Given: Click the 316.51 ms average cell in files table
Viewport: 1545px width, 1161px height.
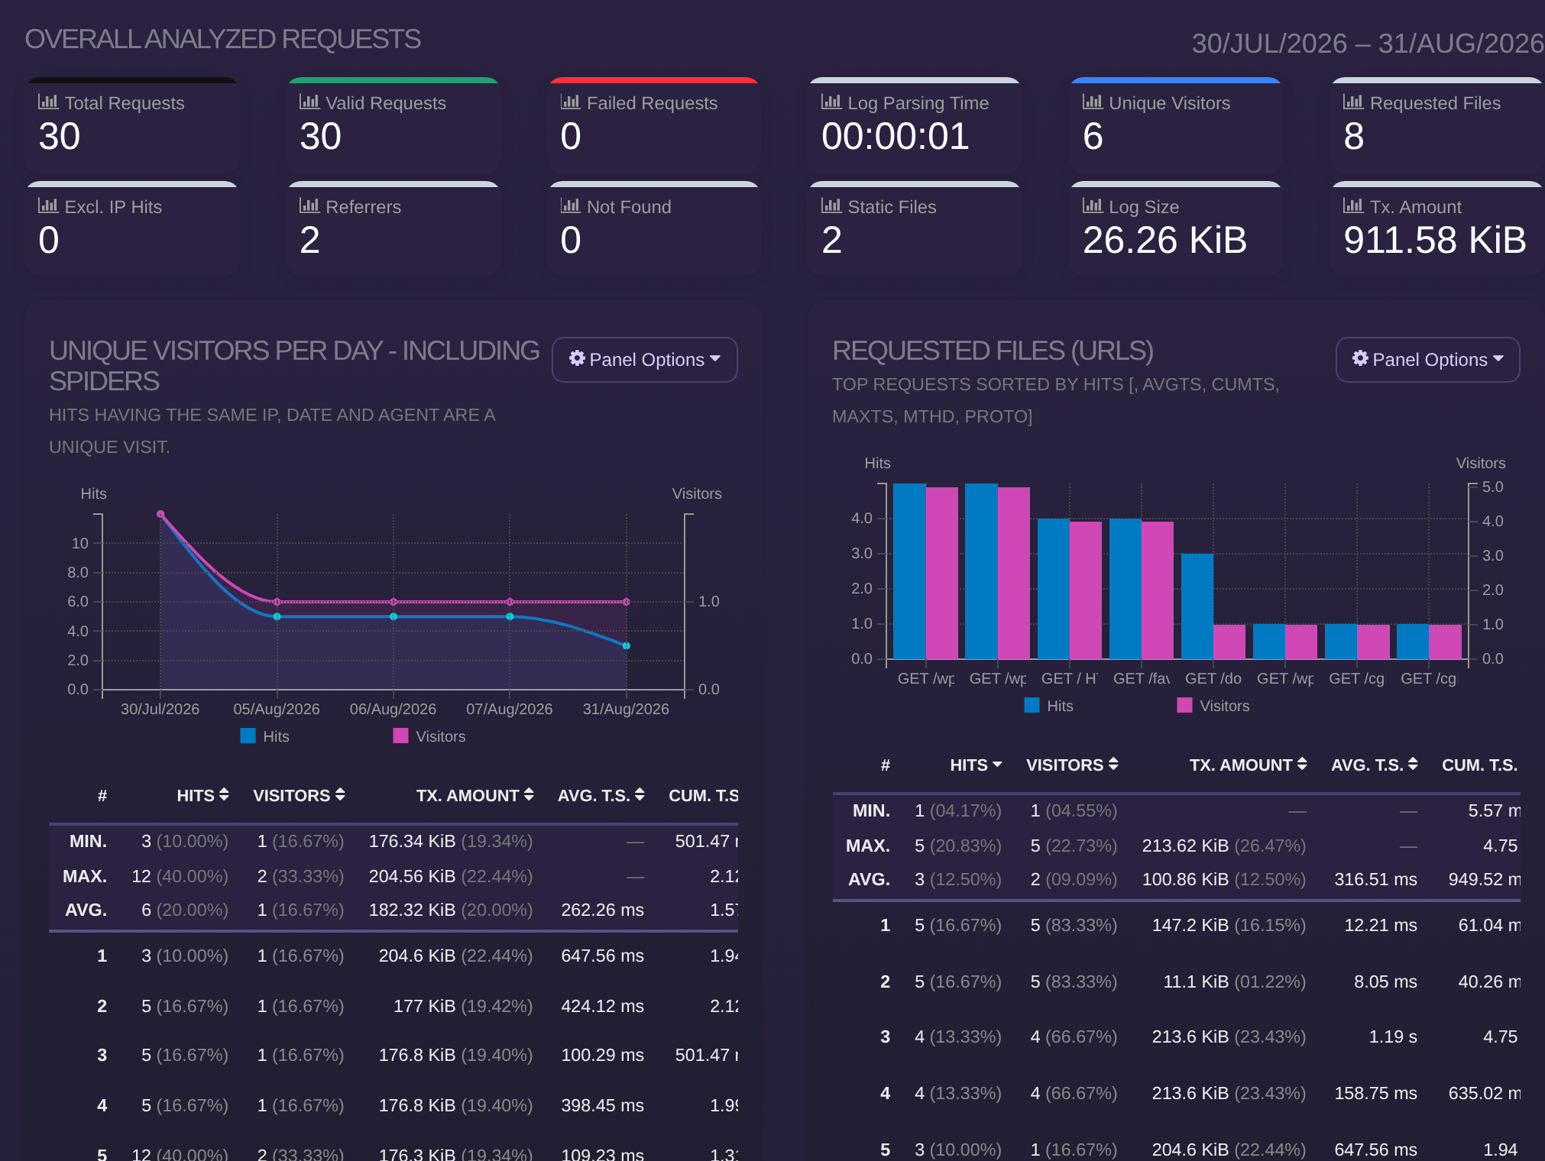Looking at the screenshot, I should click(x=1375, y=879).
